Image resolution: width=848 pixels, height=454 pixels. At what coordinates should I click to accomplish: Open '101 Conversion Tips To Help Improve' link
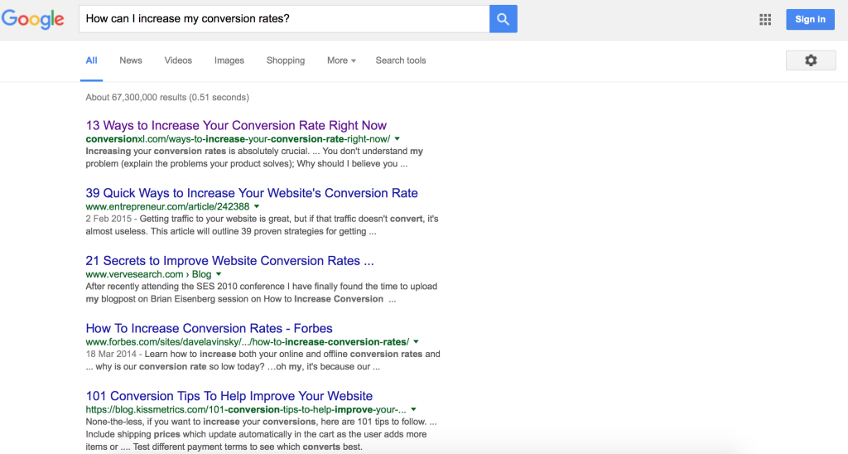pyautogui.click(x=229, y=396)
